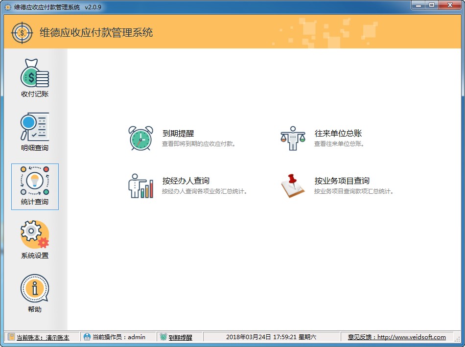The image size is (465, 347).
Task: Click the person-with-bar-chart icon for 按经办人查询
Action: pos(140,185)
